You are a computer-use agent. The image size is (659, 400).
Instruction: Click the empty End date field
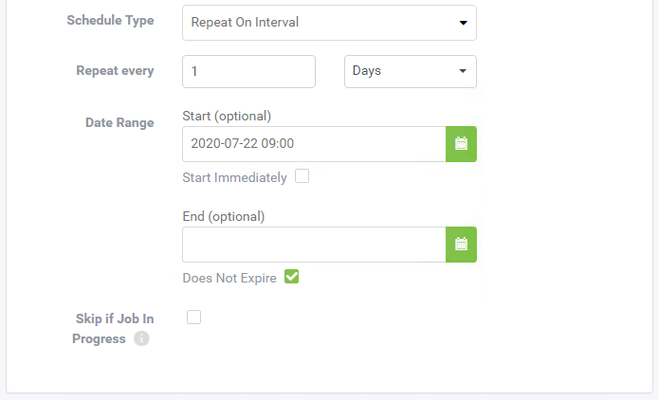coord(314,245)
